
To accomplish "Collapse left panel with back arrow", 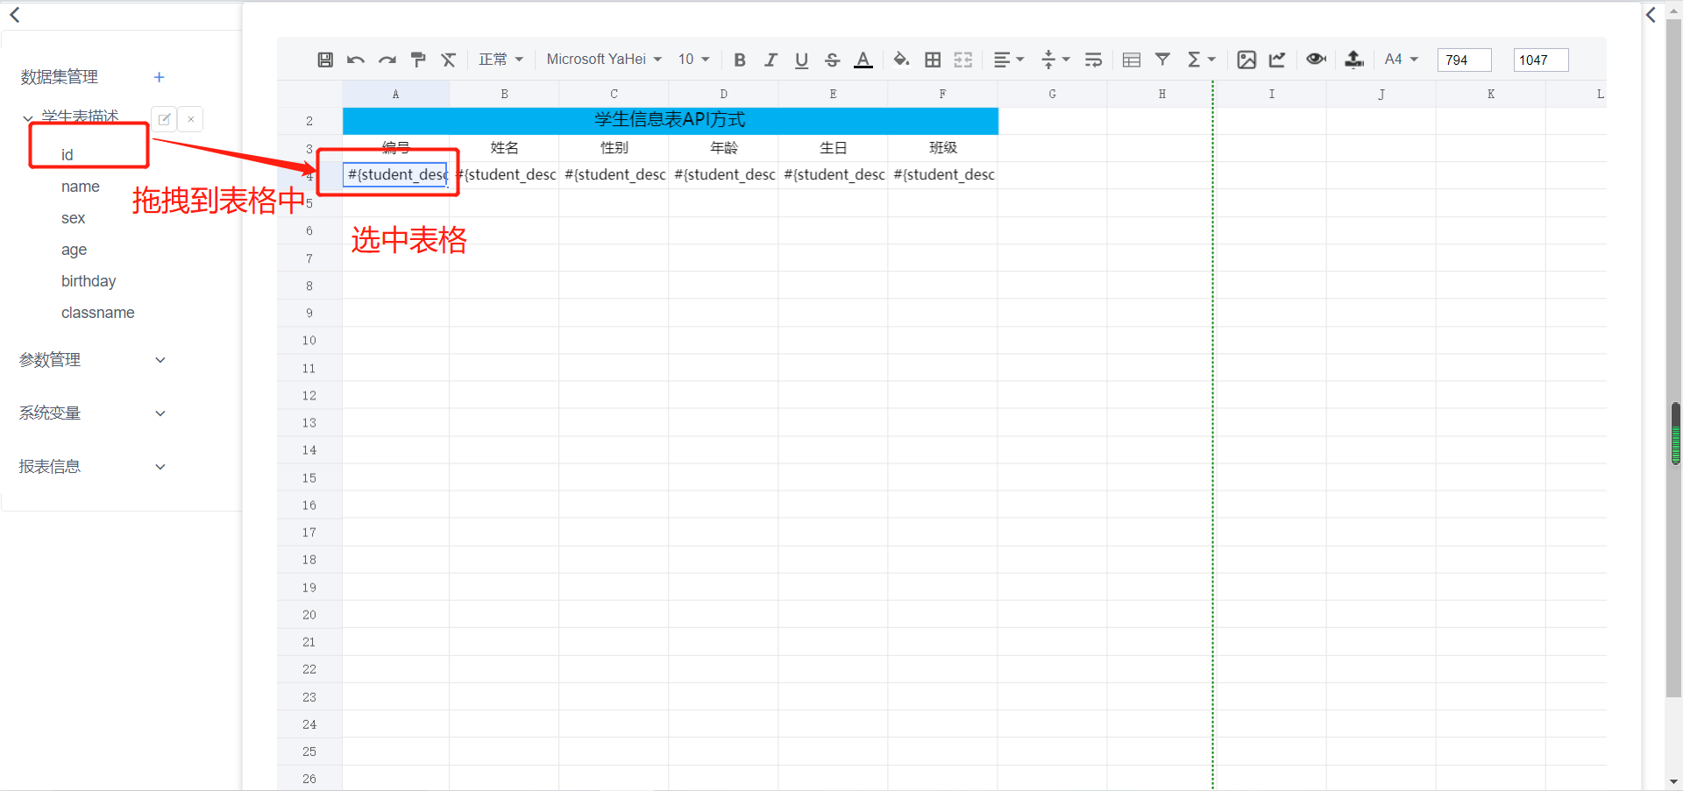I will point(15,14).
